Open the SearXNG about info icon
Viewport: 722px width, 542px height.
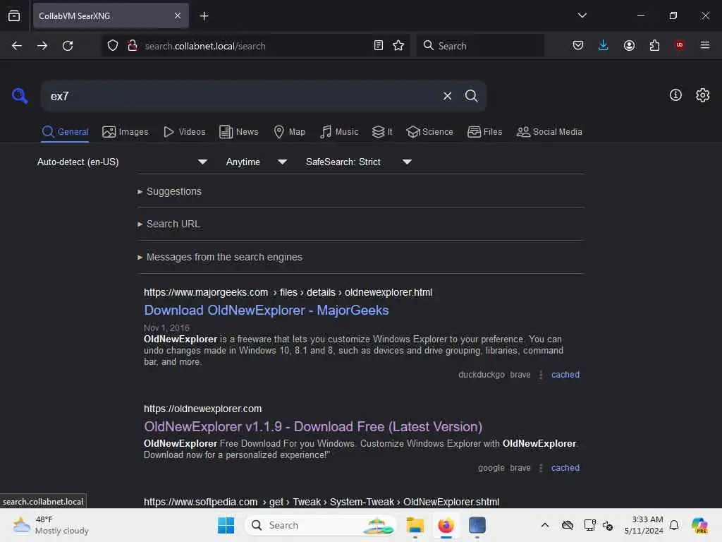coord(675,95)
